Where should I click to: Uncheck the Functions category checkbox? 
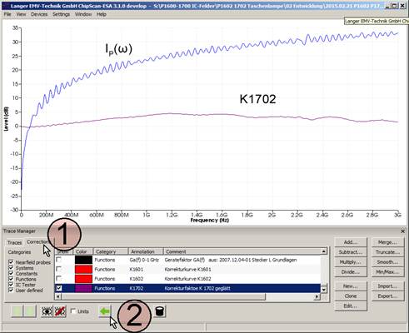[11, 279]
